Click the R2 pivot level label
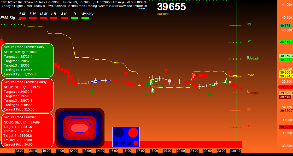Image resolution: width=293 pixels, height=156 pixels. [x=249, y=41]
